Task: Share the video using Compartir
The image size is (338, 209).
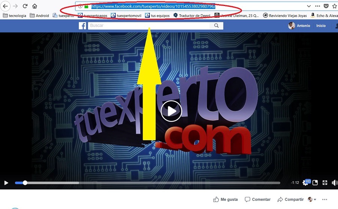Action: tap(291, 200)
